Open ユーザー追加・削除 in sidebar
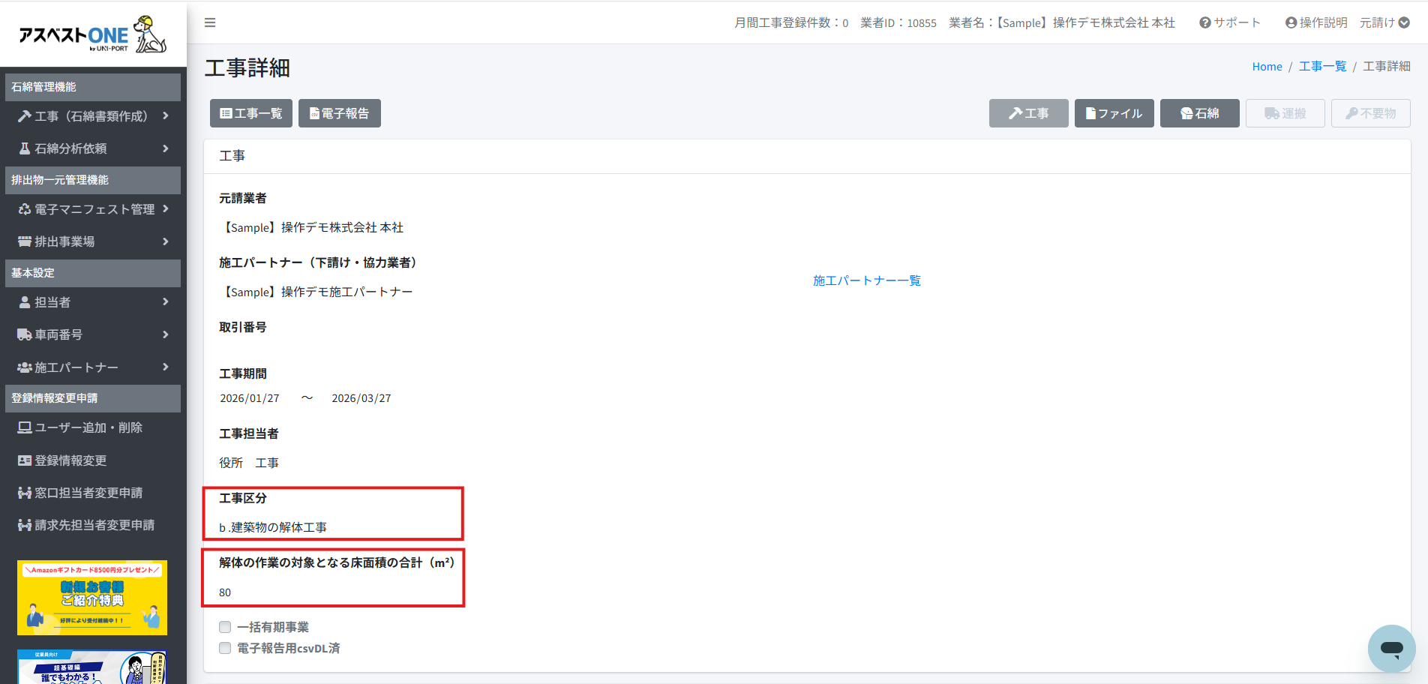1428x684 pixels. click(x=88, y=427)
